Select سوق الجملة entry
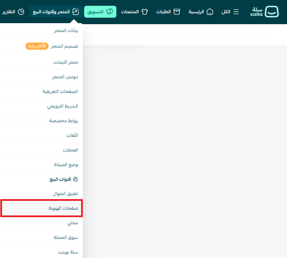 tap(41, 238)
